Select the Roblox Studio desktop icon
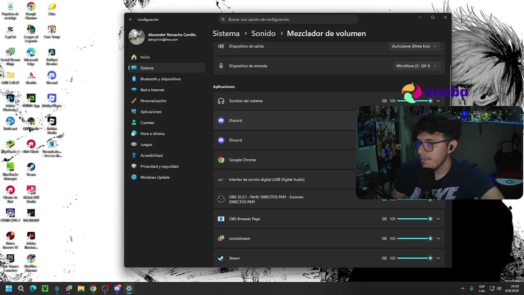524x295 pixels. (52, 126)
